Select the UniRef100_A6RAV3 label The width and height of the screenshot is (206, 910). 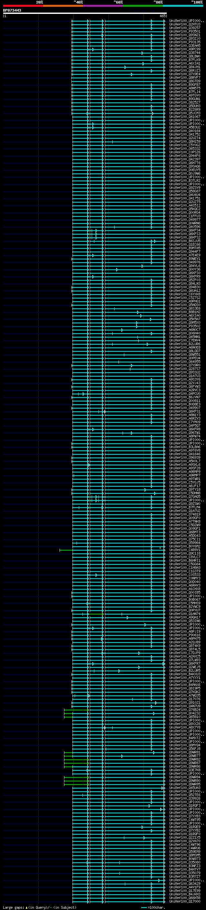185,586
